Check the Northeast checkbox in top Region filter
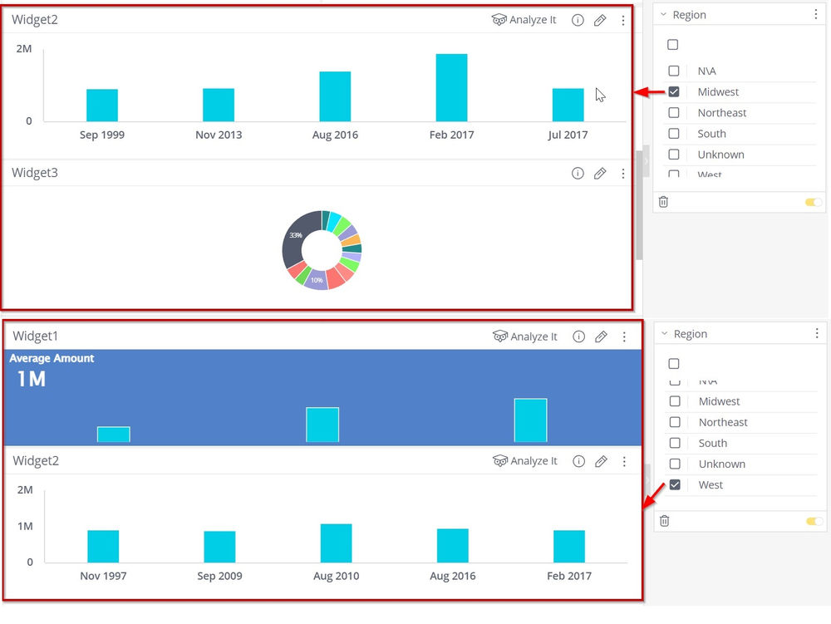 coord(674,112)
